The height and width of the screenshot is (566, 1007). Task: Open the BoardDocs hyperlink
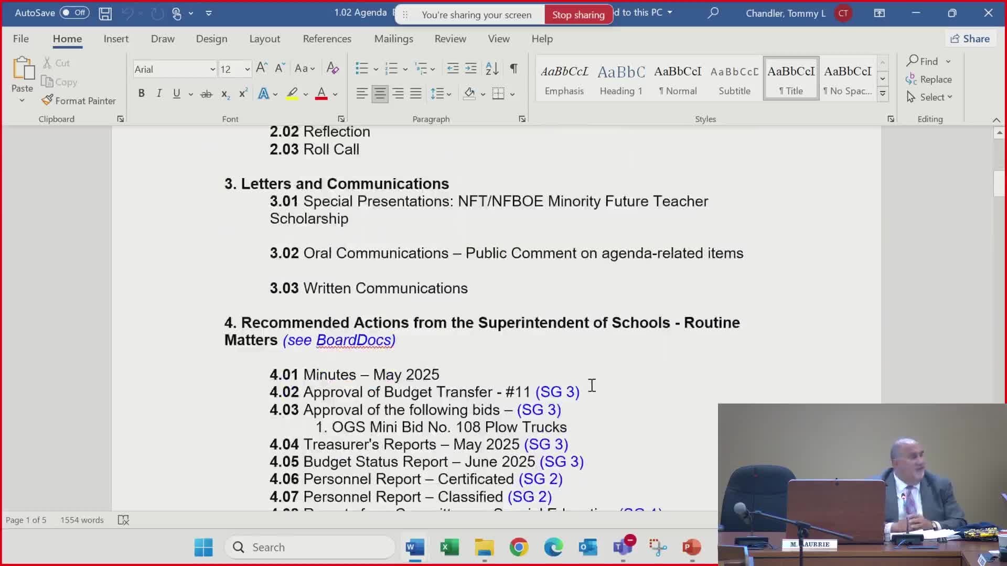[x=353, y=340]
